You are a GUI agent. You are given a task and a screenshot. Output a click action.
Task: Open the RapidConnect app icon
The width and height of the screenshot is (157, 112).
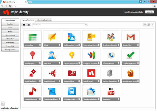52,73
